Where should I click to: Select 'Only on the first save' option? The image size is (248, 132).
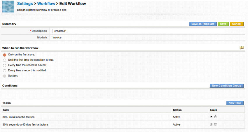4,55
